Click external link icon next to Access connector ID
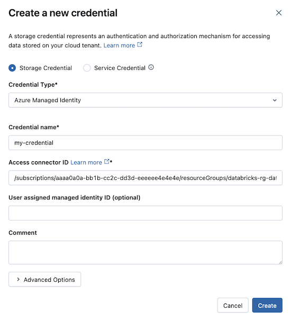The height and width of the screenshot is (322, 291). [x=107, y=161]
